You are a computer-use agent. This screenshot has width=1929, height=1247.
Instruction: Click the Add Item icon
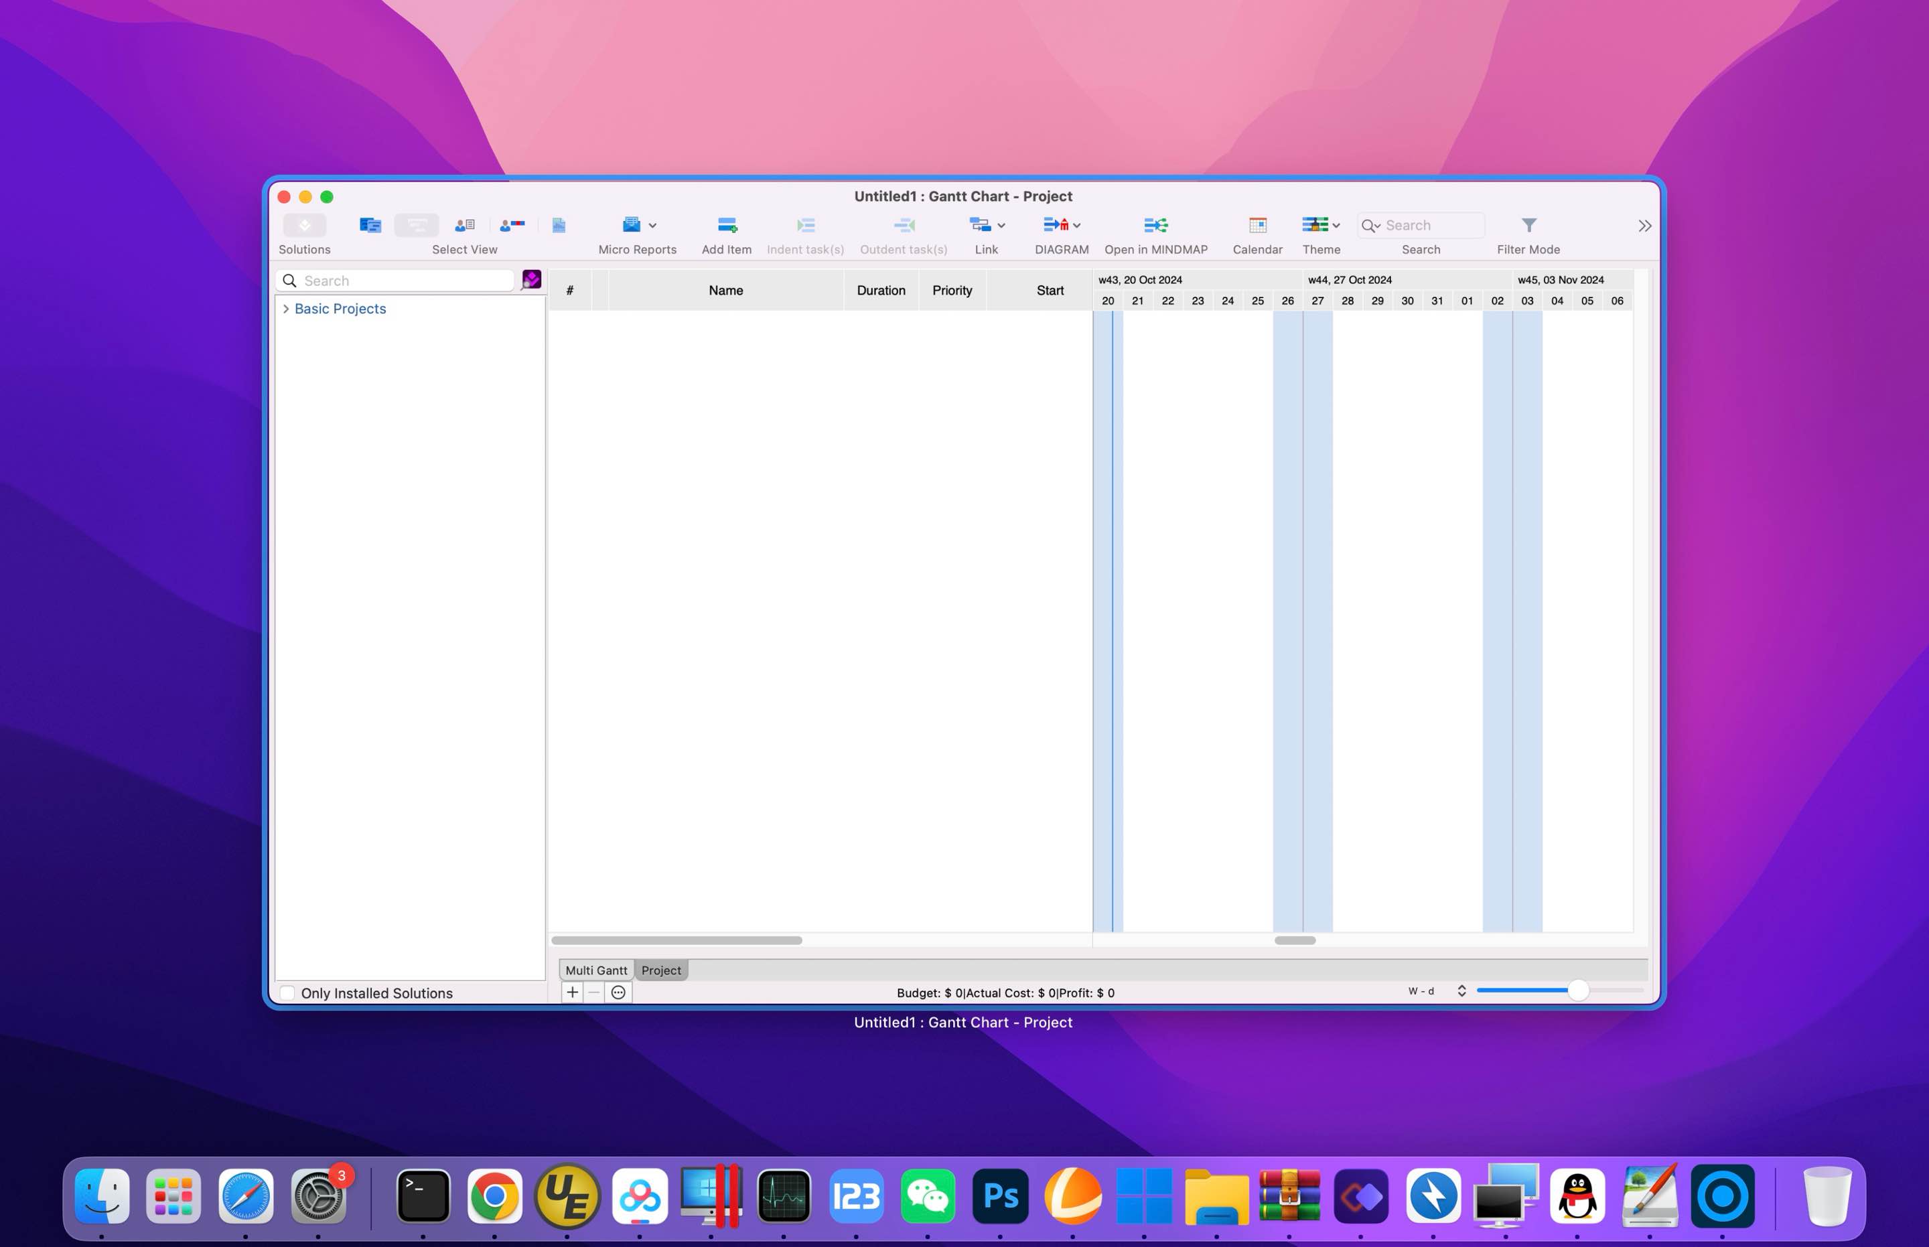(727, 224)
